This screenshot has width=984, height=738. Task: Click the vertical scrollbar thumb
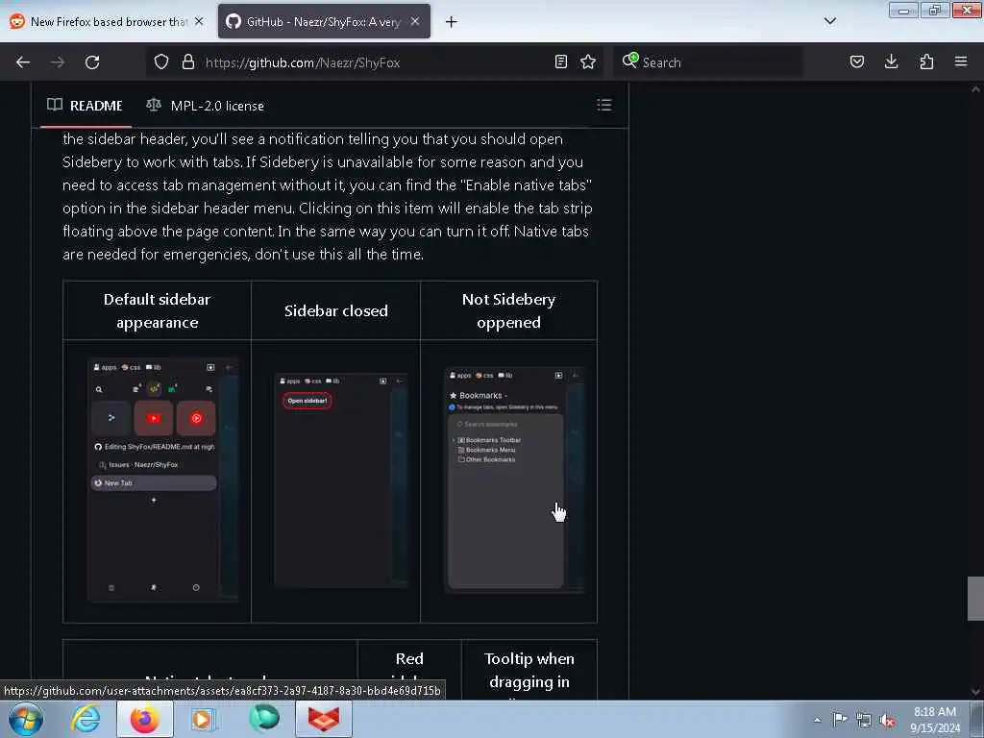[975, 598]
